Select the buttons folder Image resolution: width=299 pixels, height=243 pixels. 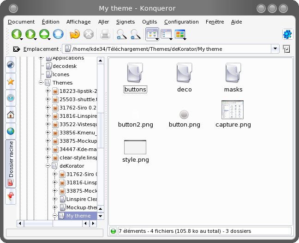coord(135,78)
